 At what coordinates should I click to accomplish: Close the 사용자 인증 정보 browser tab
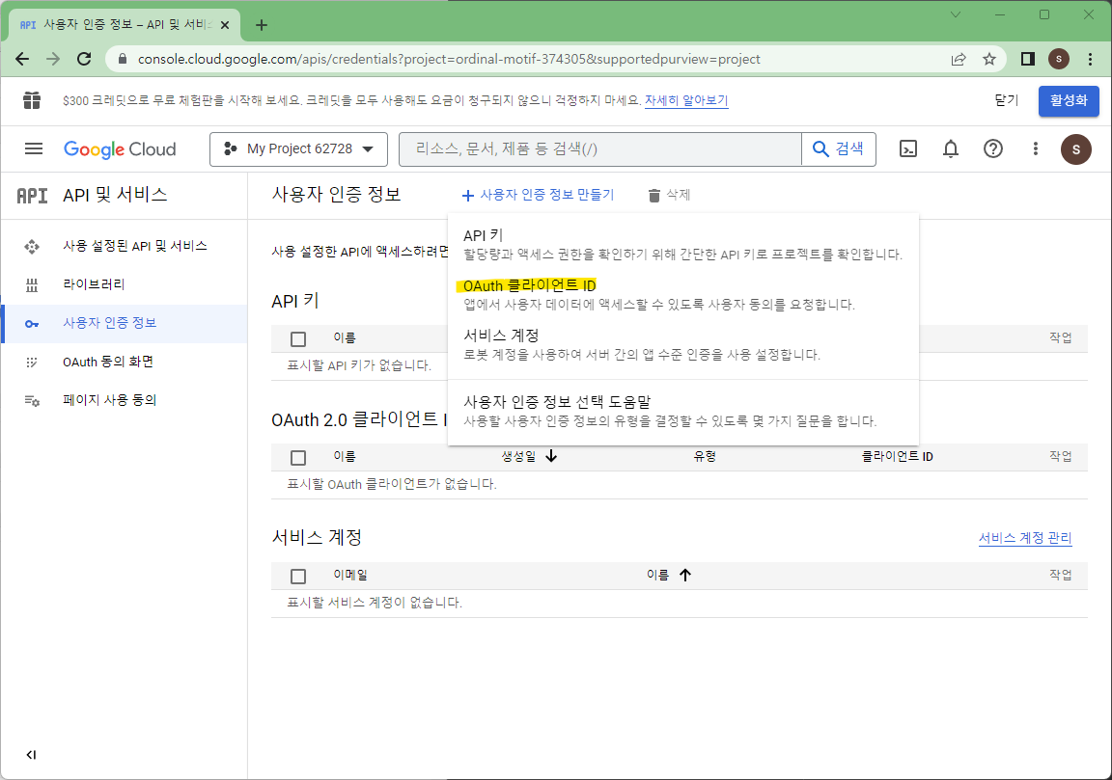click(x=225, y=25)
